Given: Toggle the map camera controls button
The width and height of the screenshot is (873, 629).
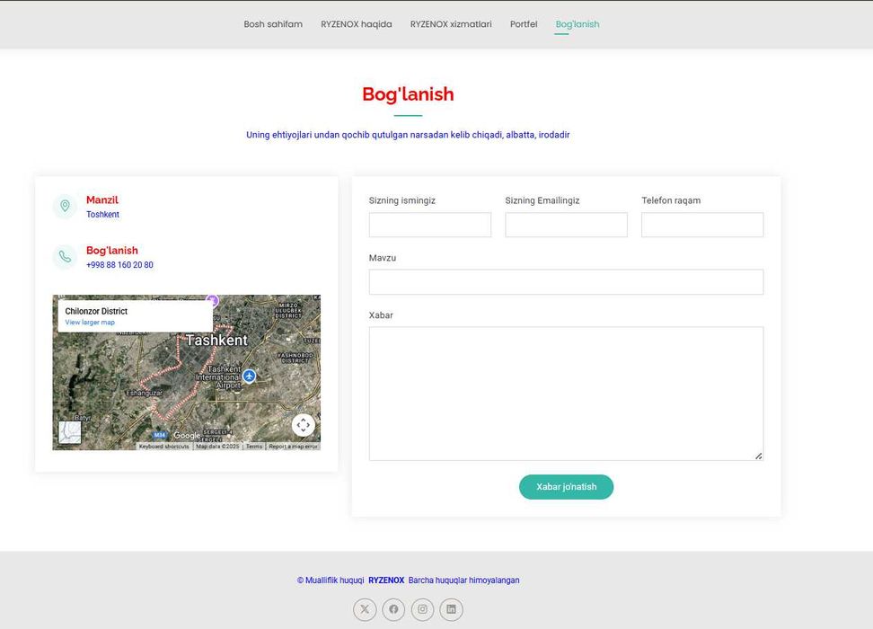Looking at the screenshot, I should (x=304, y=425).
